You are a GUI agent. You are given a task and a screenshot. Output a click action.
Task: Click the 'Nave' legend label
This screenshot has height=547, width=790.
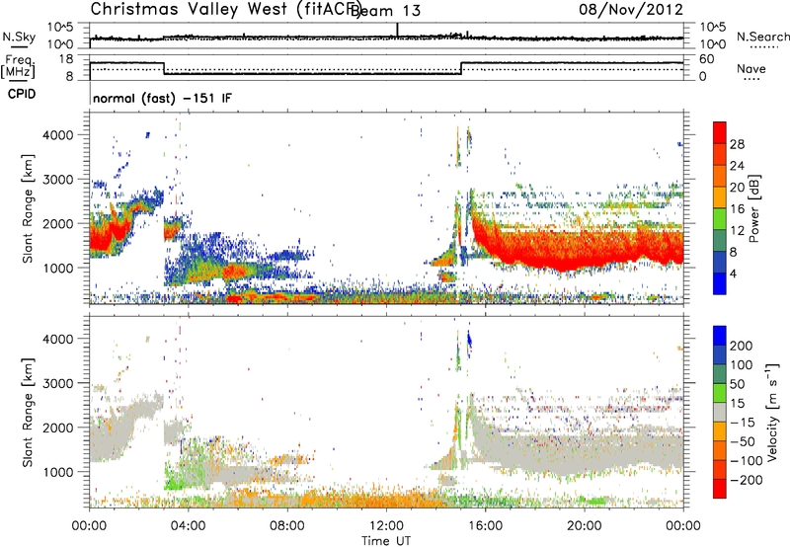point(750,68)
